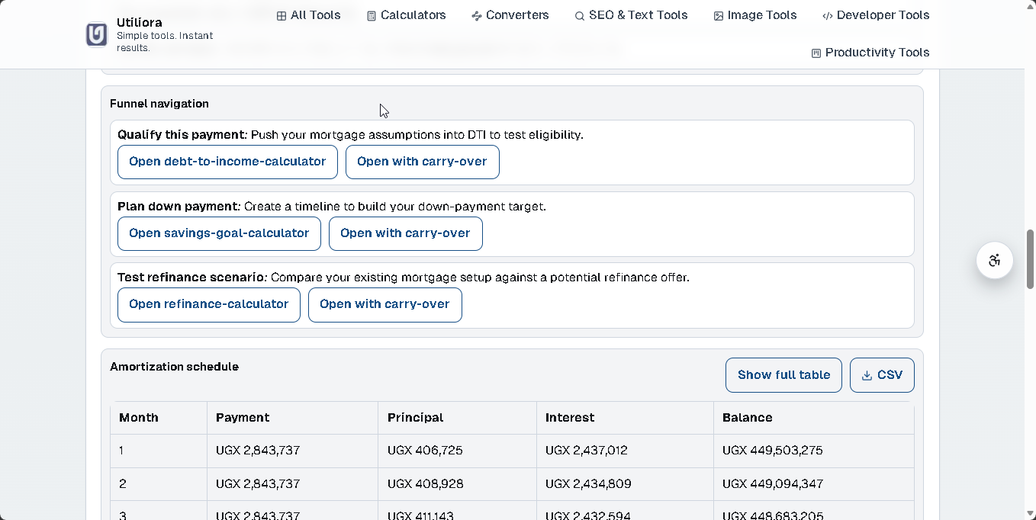Expand table with Show full table

(x=783, y=375)
